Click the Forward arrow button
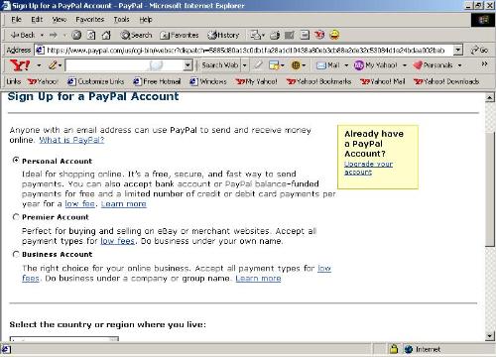This screenshot has height=357, width=496. coord(54,35)
